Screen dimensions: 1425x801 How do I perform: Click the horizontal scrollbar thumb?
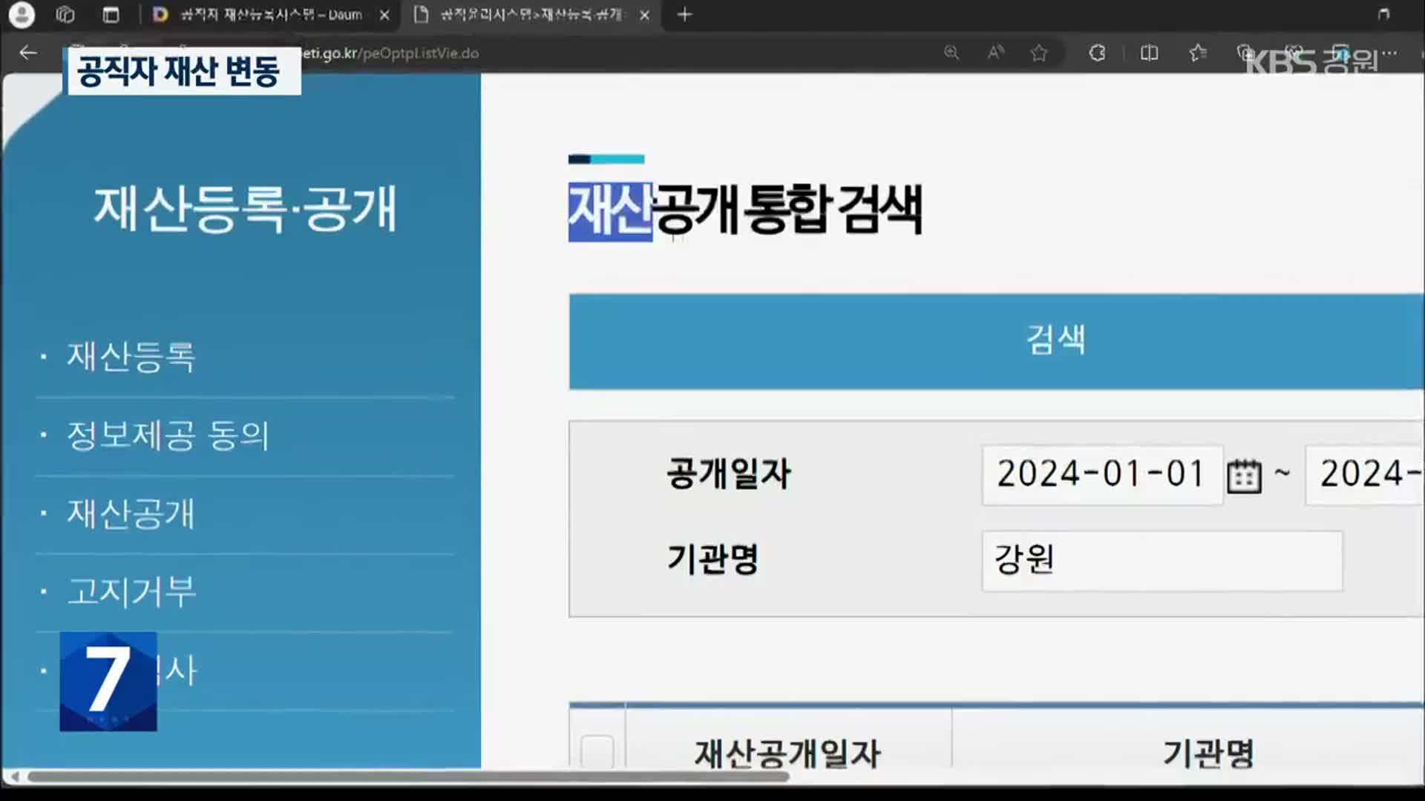pyautogui.click(x=408, y=777)
